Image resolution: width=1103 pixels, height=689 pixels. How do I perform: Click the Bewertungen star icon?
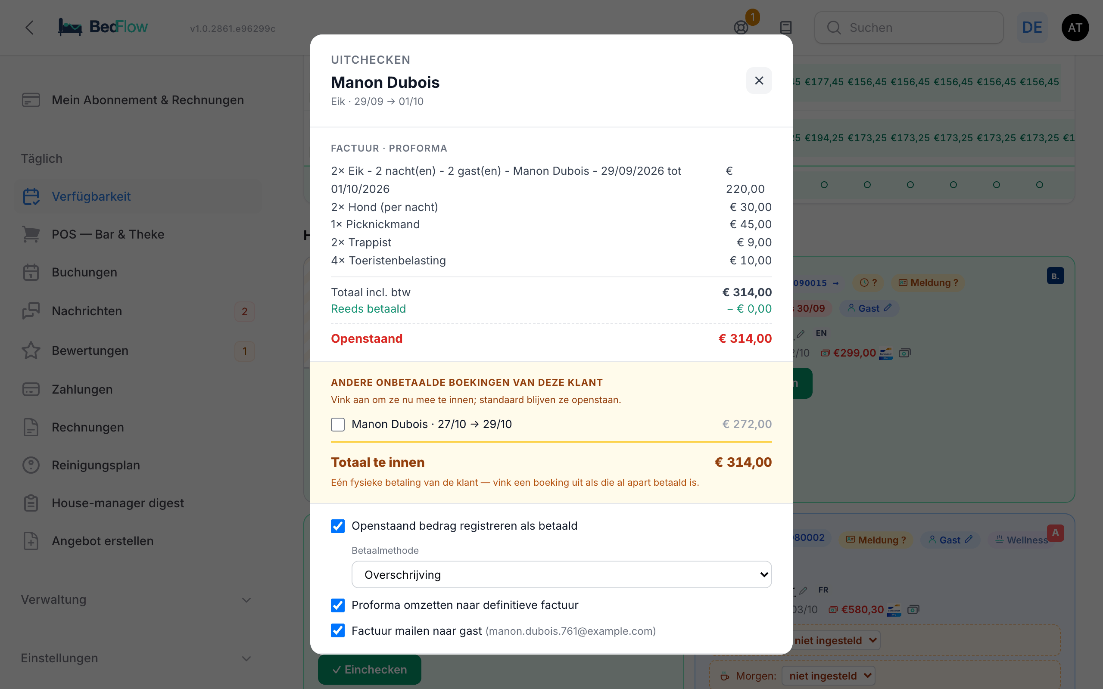(31, 351)
